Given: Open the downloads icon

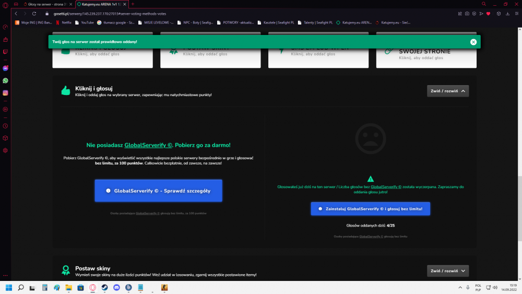Looking at the screenshot, I should coord(508,14).
